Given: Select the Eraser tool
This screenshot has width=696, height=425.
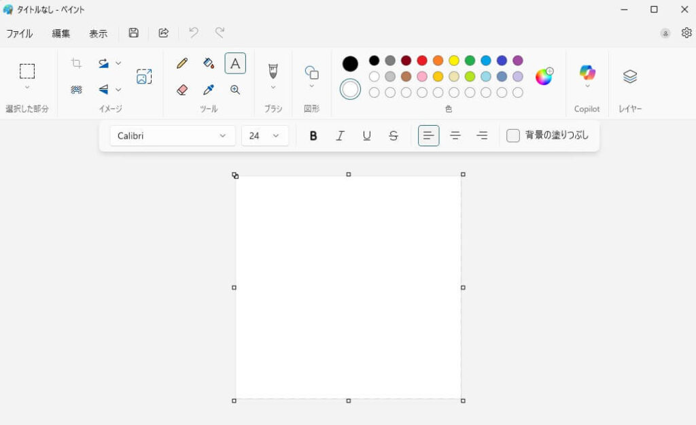Looking at the screenshot, I should 182,90.
